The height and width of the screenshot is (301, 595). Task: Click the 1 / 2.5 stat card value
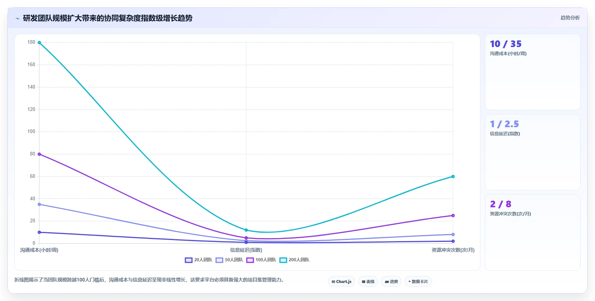[504, 124]
